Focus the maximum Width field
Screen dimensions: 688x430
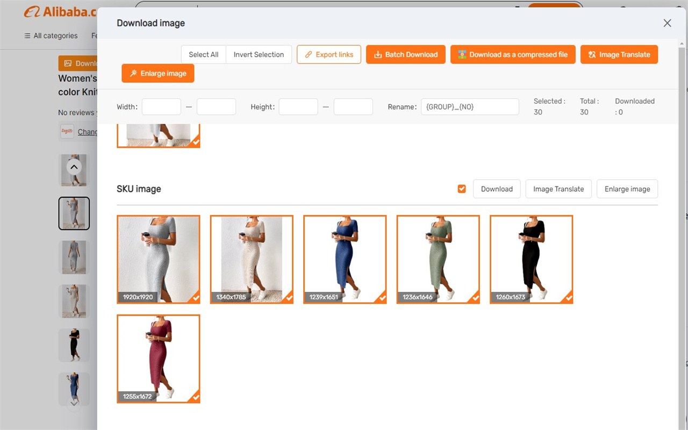(x=216, y=106)
